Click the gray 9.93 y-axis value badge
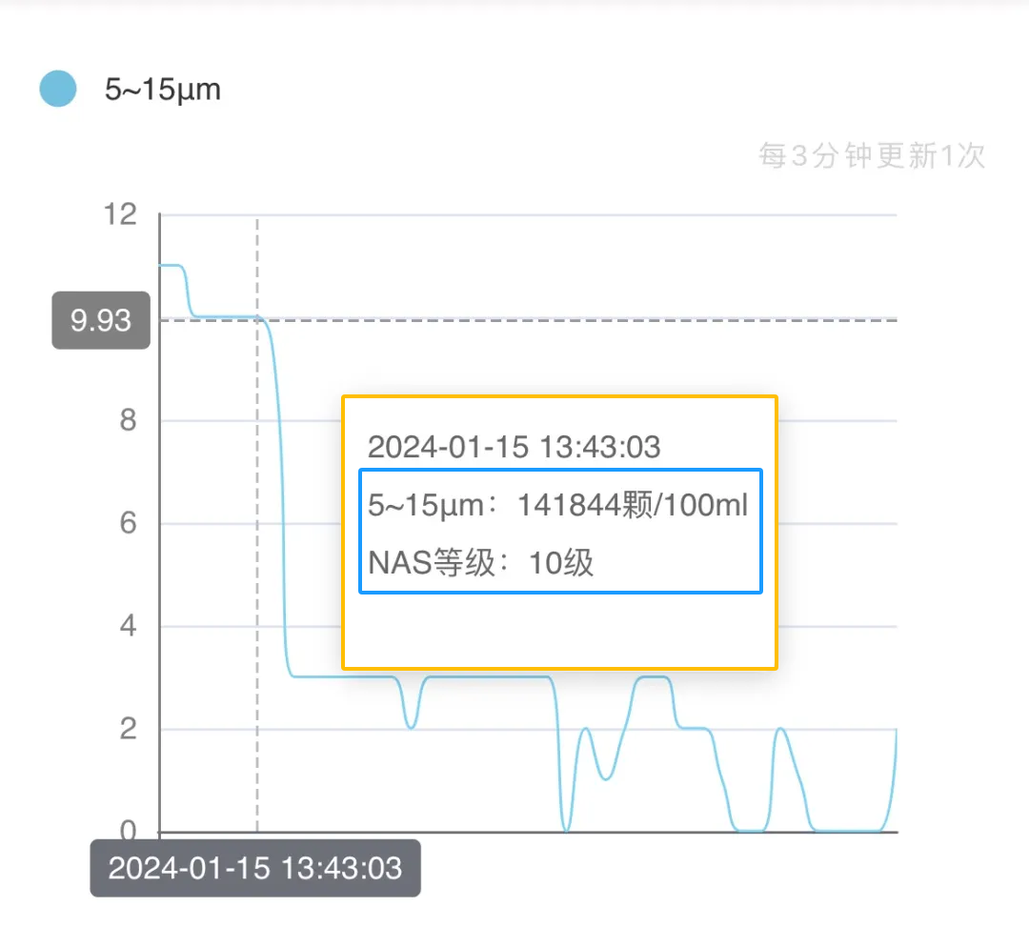This screenshot has width=1029, height=927. [x=101, y=320]
